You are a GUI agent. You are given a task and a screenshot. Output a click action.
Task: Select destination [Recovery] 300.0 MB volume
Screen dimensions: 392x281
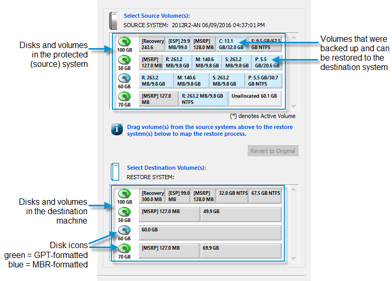[152, 196]
